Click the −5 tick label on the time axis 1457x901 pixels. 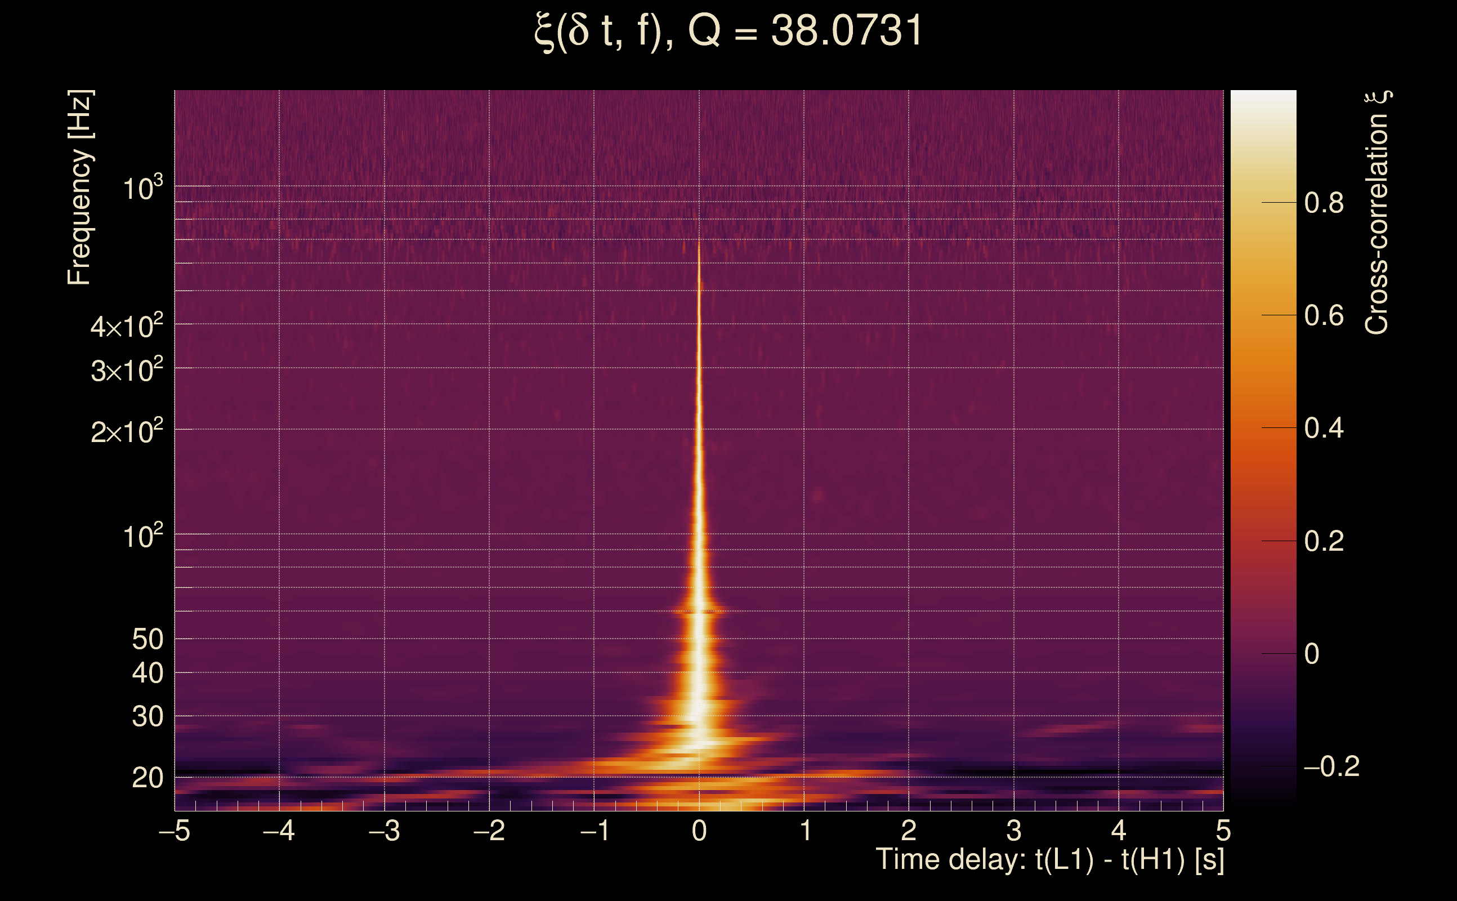pos(175,831)
